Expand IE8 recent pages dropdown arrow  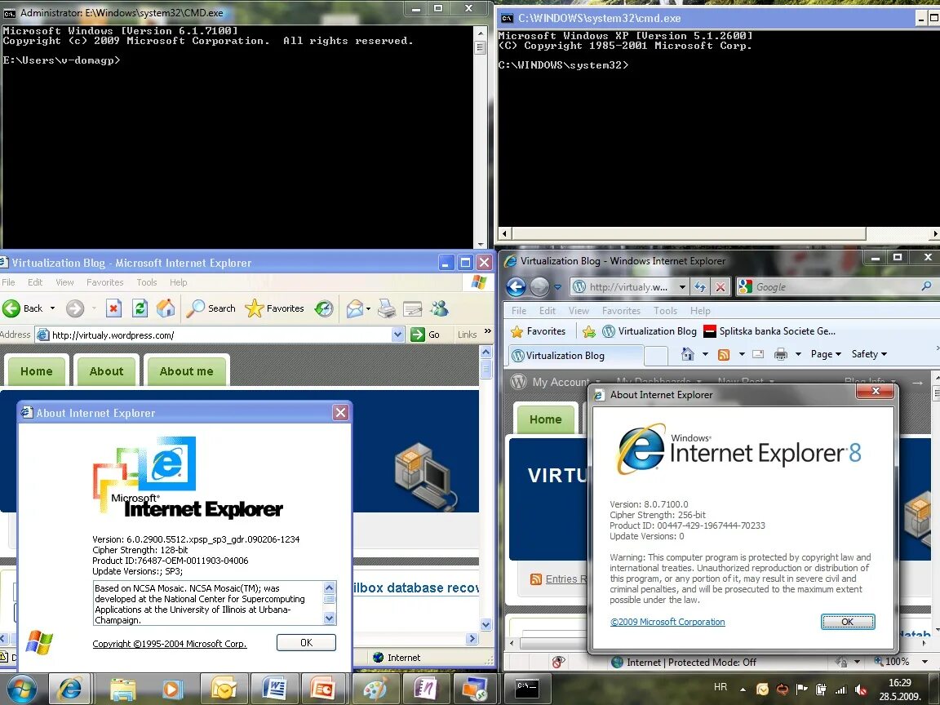557,287
